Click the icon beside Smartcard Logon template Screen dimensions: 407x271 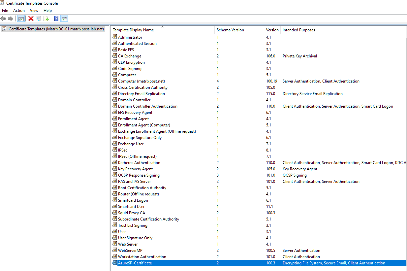[x=115, y=200]
